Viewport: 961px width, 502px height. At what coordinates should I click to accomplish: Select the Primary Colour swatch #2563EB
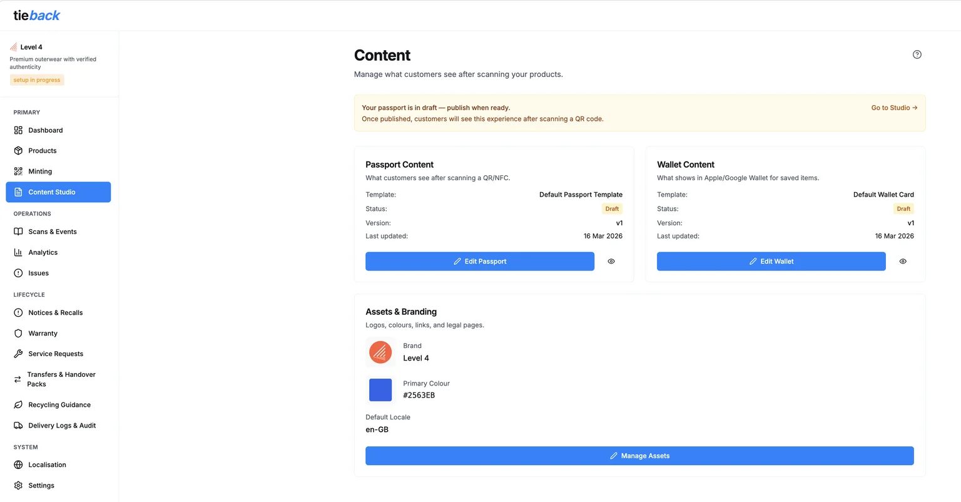click(x=380, y=389)
